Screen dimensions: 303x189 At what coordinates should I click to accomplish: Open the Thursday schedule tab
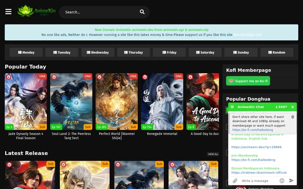[134, 52]
